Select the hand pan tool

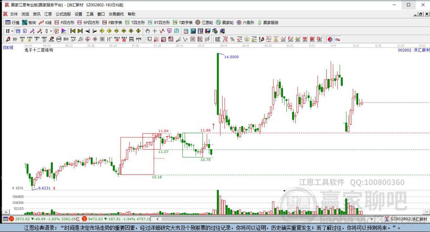(147, 31)
